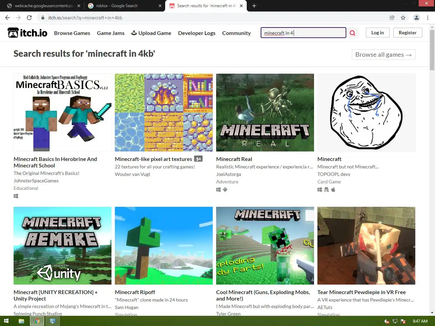Click the Minecraft Remake Unity thumbnail
Screen dimensions: 435x326
pos(63,246)
